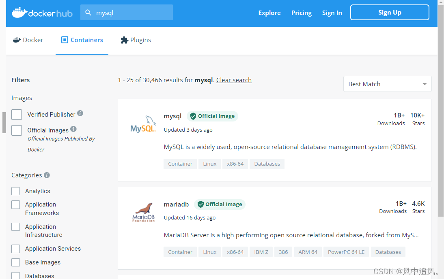Click the Linux tag on mariadb card
This screenshot has width=444, height=279.
coord(209,252)
